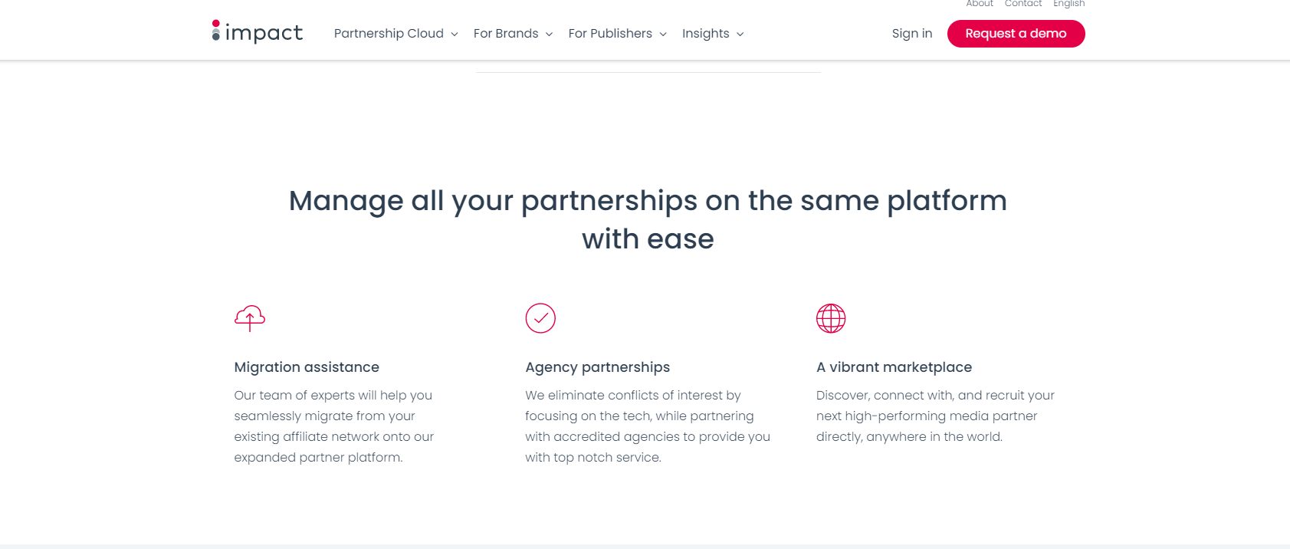Viewport: 1290px width, 549px height.
Task: Open the About link at top
Action: [980, 4]
